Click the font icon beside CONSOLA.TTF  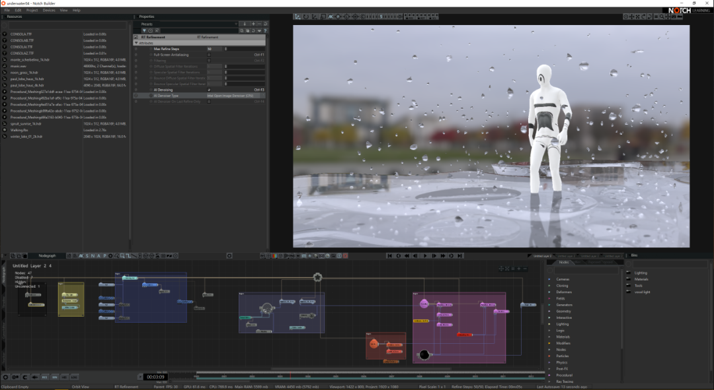point(5,34)
